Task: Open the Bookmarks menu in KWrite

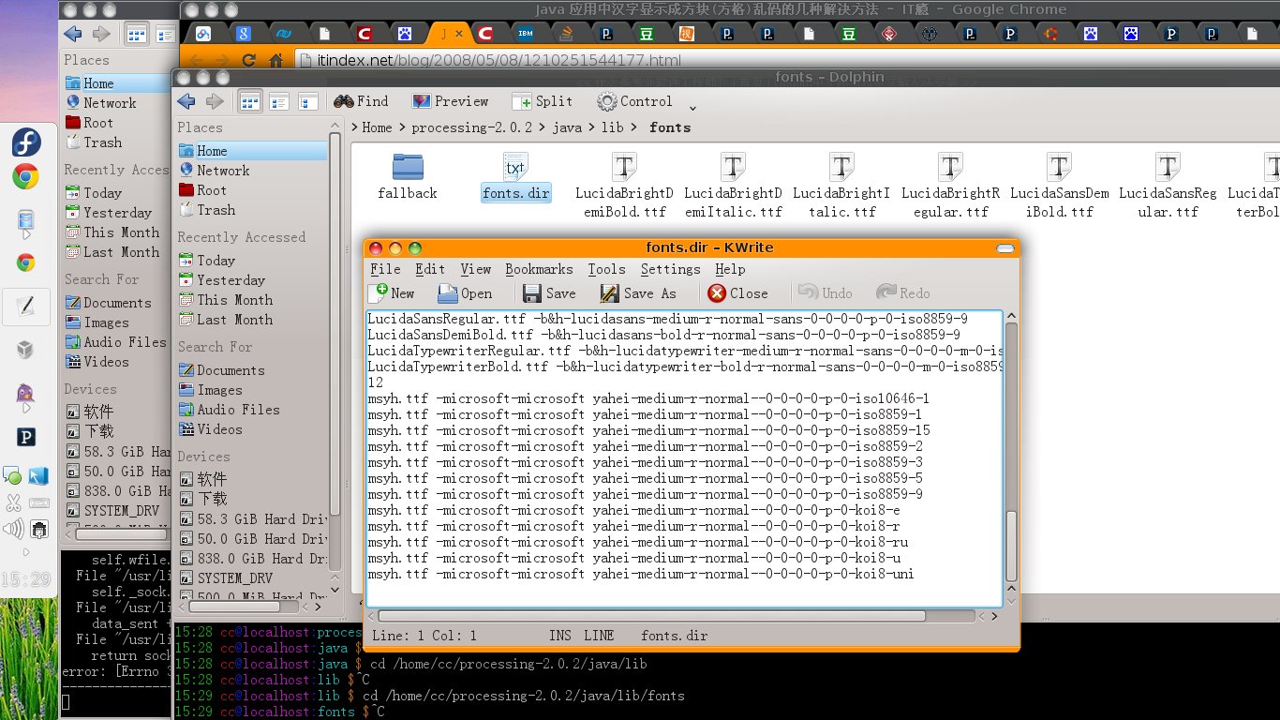Action: [539, 269]
